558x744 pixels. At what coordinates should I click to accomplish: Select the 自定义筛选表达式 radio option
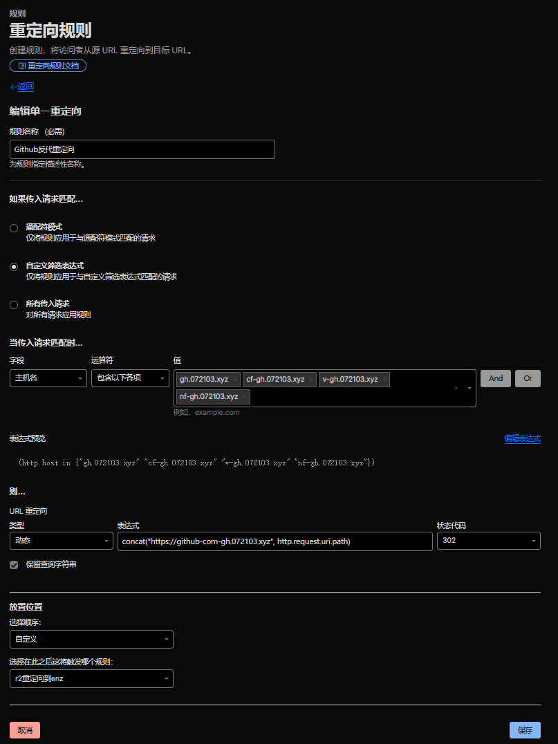coord(14,267)
